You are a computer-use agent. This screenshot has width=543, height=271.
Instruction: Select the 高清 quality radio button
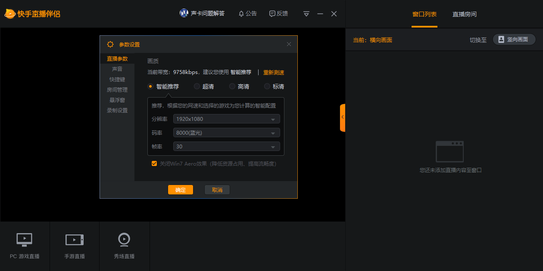coord(232,86)
